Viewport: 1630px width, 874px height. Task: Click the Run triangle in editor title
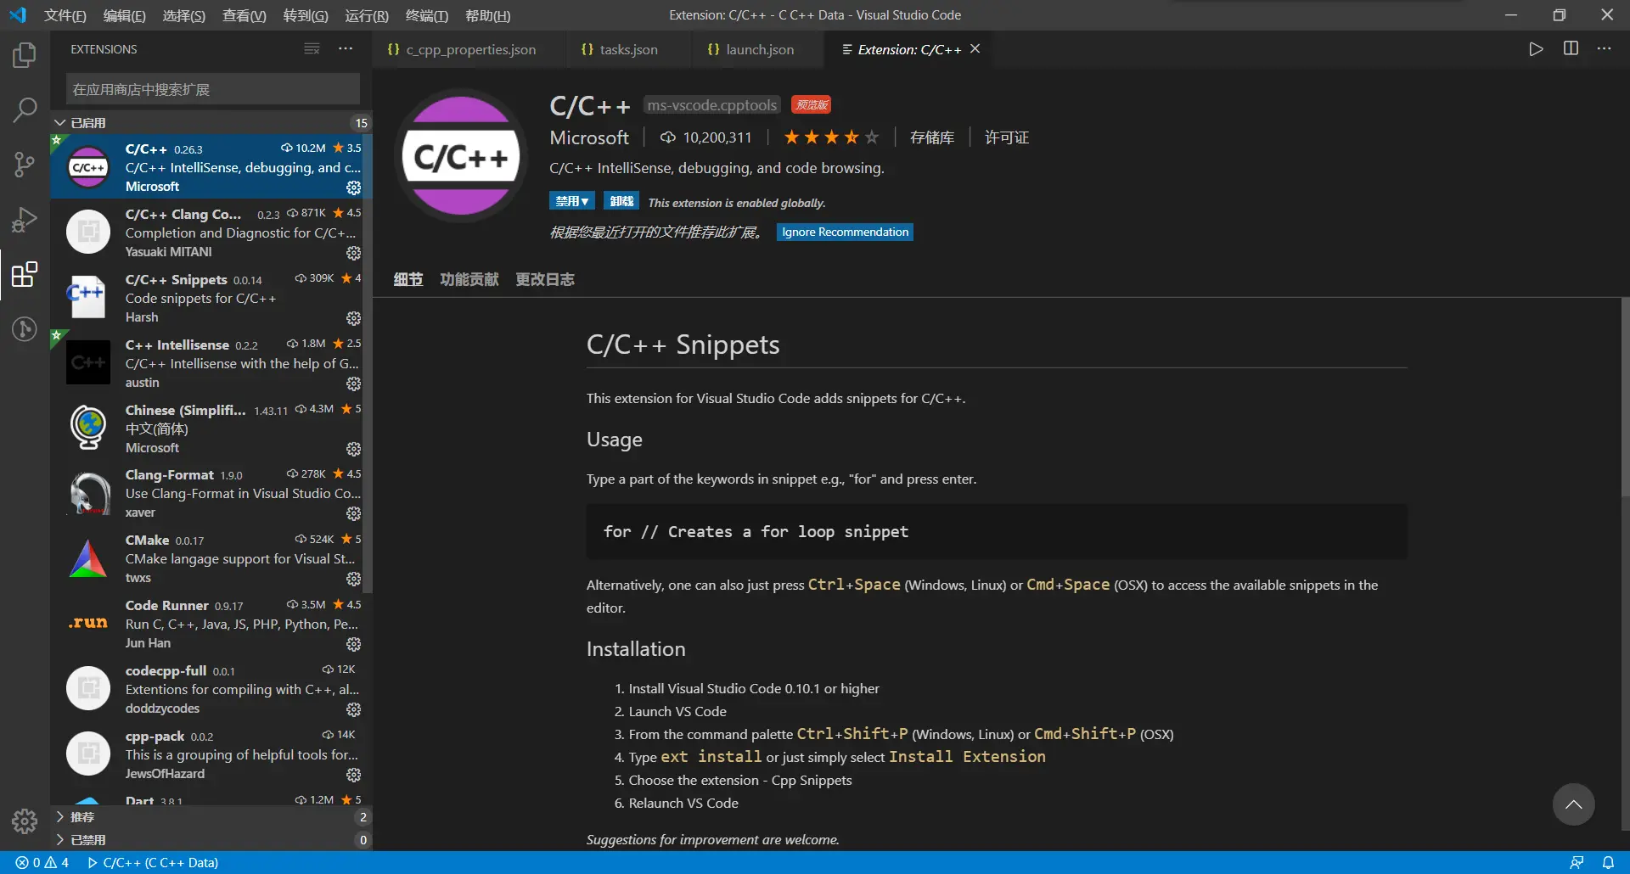click(1536, 49)
